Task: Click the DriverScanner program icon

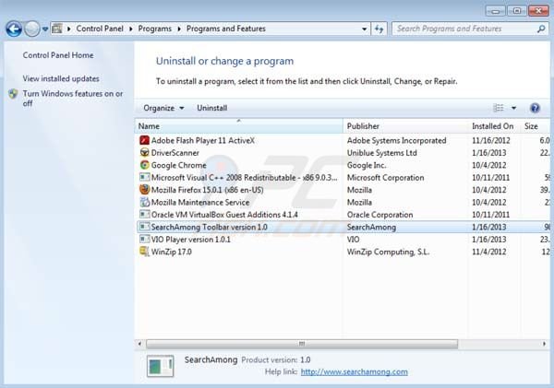Action: pos(144,153)
